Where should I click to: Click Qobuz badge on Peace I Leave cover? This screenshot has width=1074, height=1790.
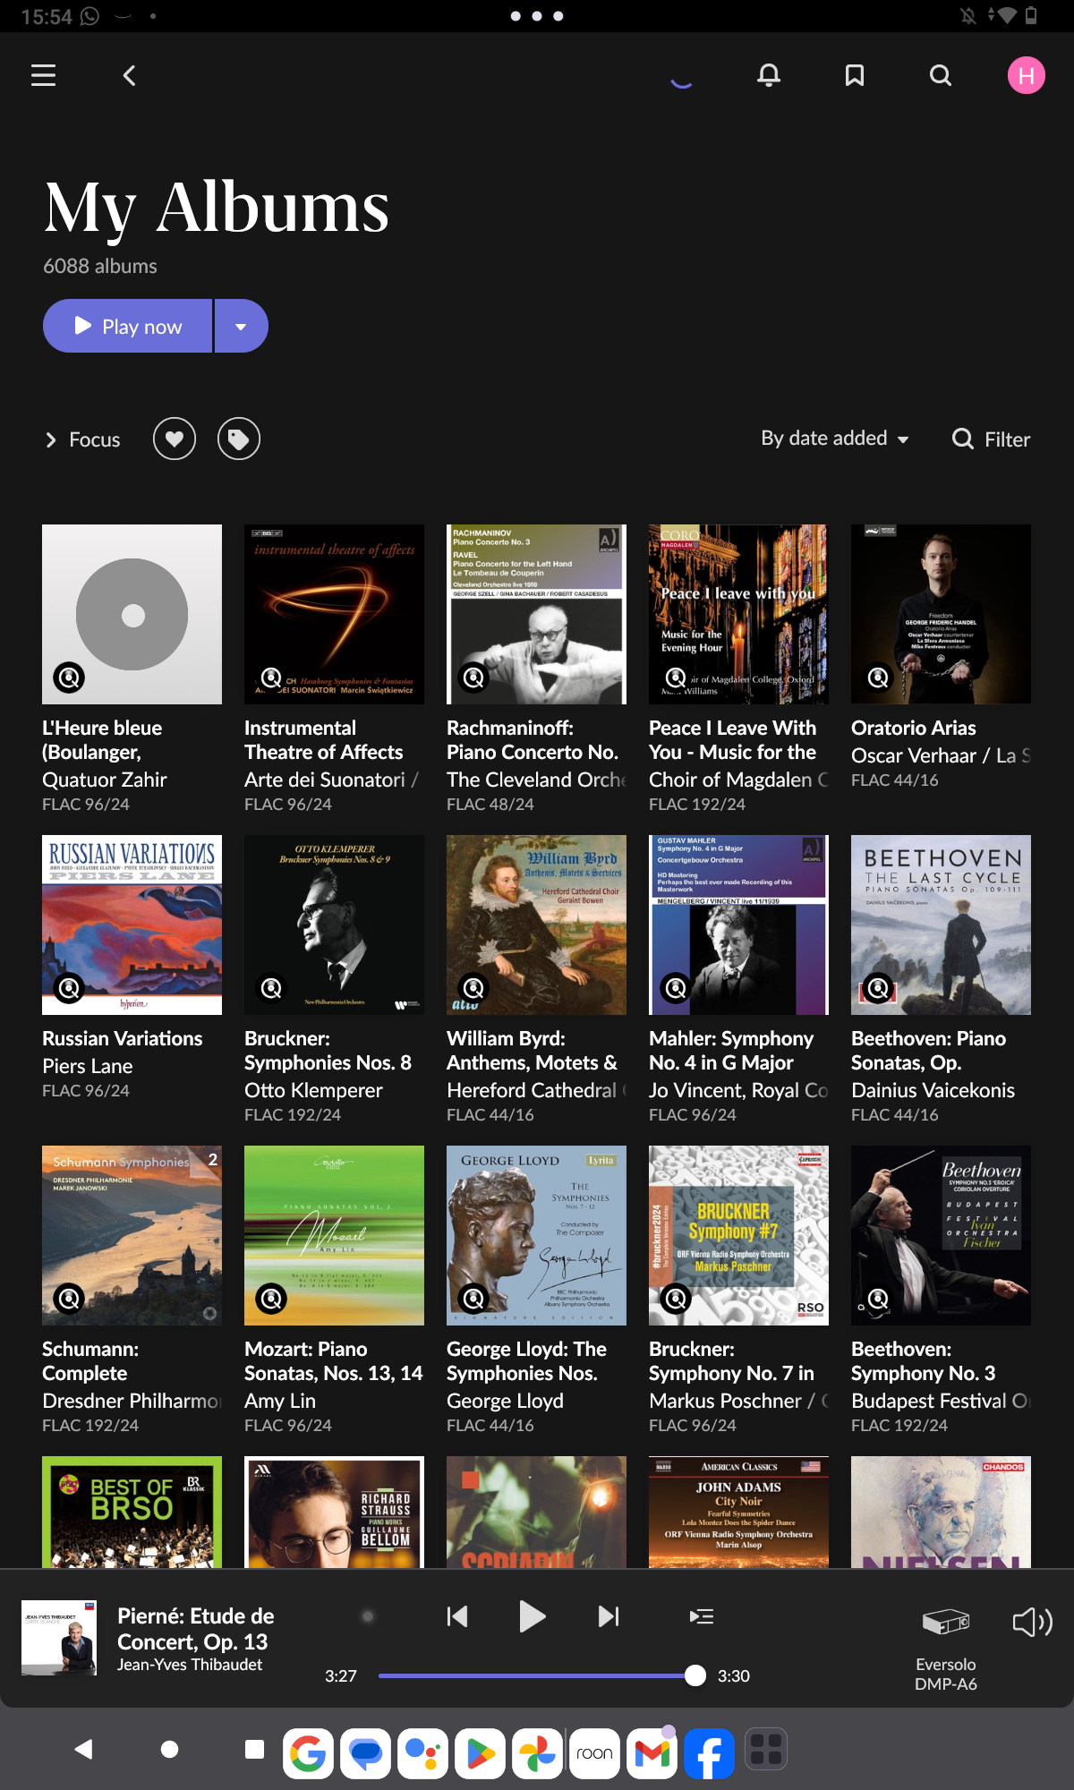coord(676,678)
